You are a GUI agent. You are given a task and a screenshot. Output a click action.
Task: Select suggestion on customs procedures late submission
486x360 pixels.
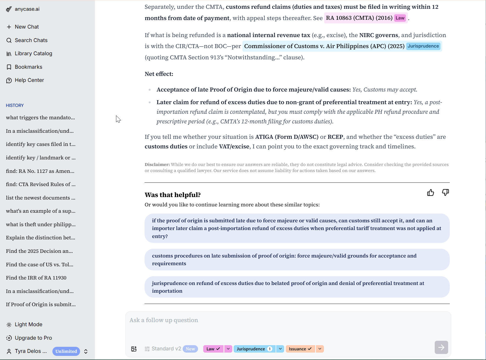[x=297, y=260]
